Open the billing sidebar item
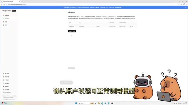This screenshot has width=188, height=105. (5, 25)
